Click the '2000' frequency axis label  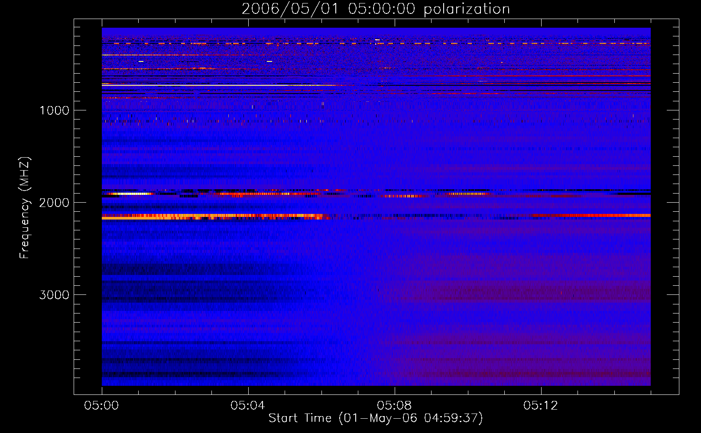coord(54,203)
